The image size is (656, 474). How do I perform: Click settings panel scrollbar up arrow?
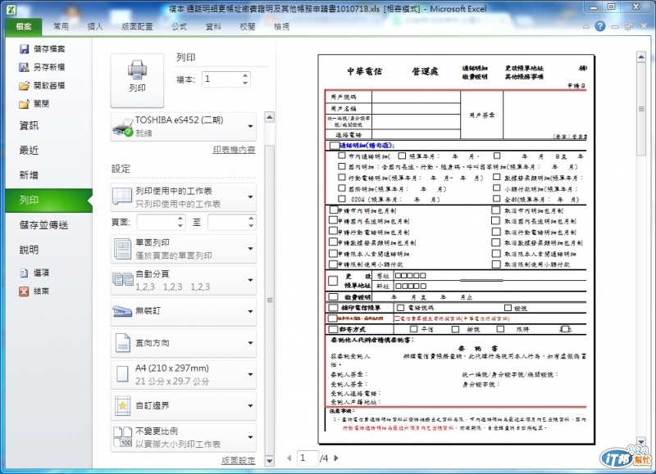coord(270,117)
